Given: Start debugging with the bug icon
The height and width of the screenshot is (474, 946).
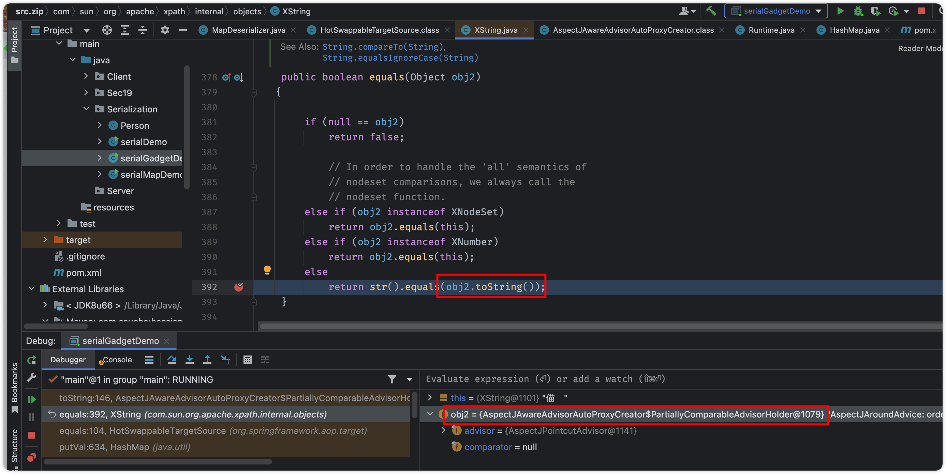Looking at the screenshot, I should [858, 11].
